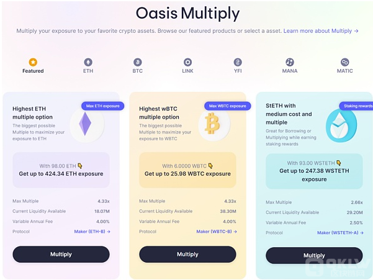
Task: Click the pencil icon beside 98.00 ETH
Action: tap(80, 166)
